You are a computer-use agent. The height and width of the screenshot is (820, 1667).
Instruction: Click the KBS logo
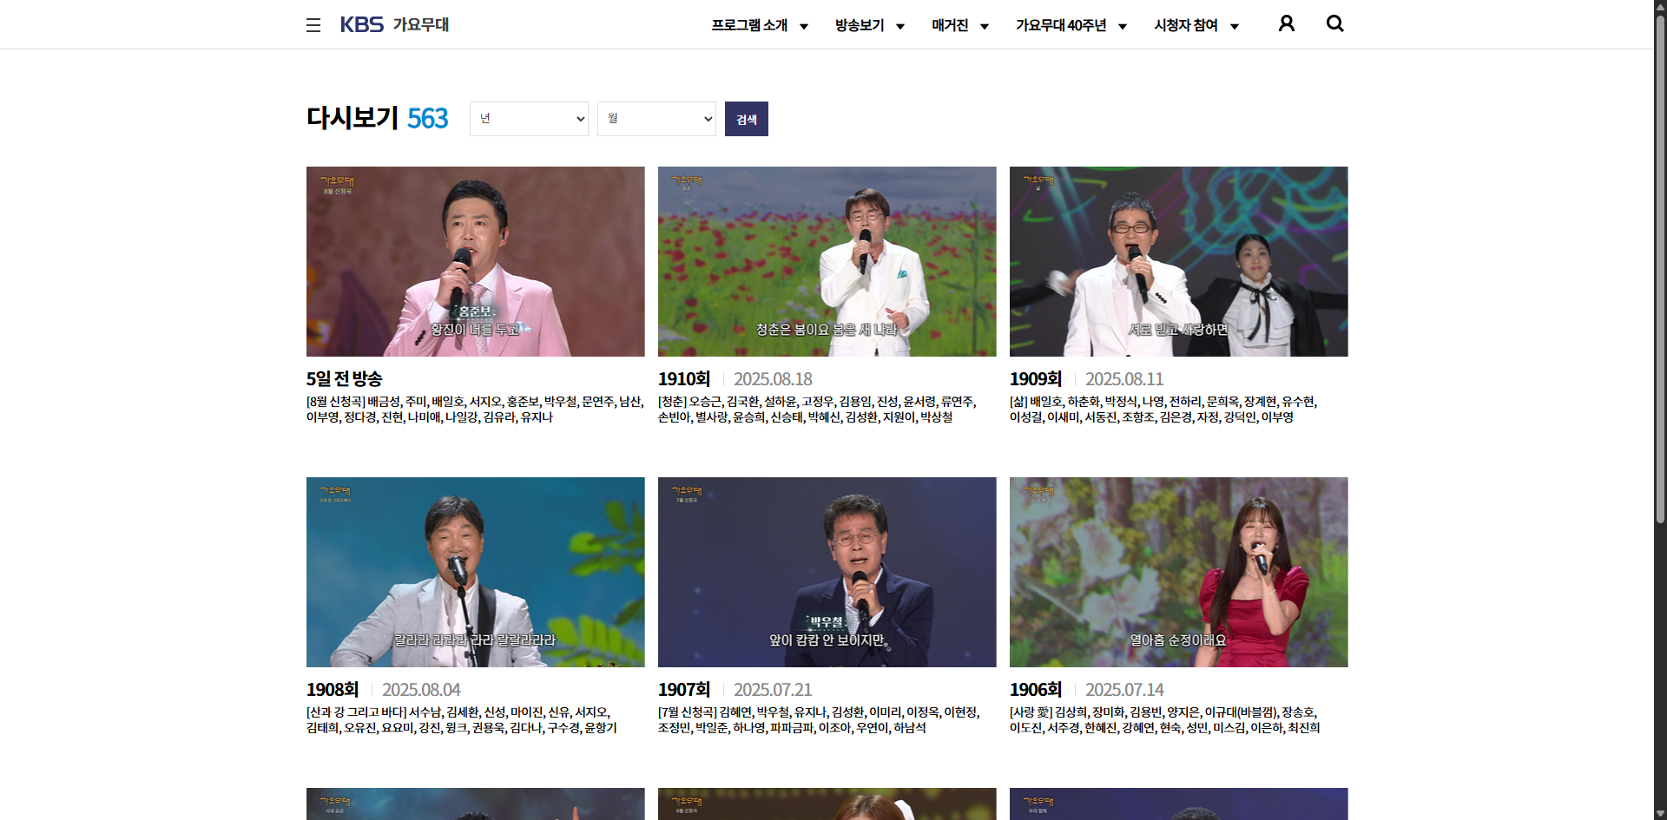(361, 25)
